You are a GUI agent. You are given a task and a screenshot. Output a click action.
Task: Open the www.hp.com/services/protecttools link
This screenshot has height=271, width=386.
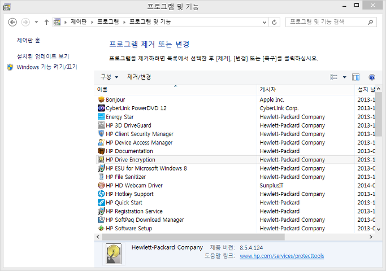[282, 256]
